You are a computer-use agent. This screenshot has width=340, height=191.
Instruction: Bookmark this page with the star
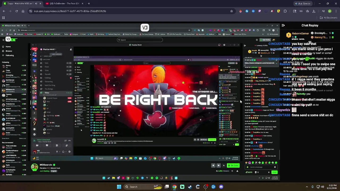coord(232,11)
